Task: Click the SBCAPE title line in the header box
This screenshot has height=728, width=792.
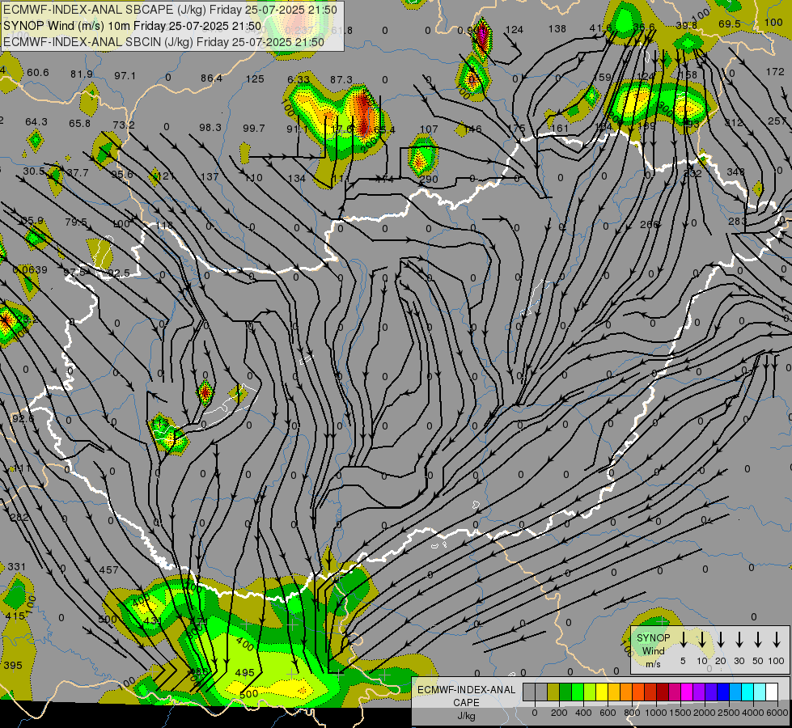Action: pos(170,10)
